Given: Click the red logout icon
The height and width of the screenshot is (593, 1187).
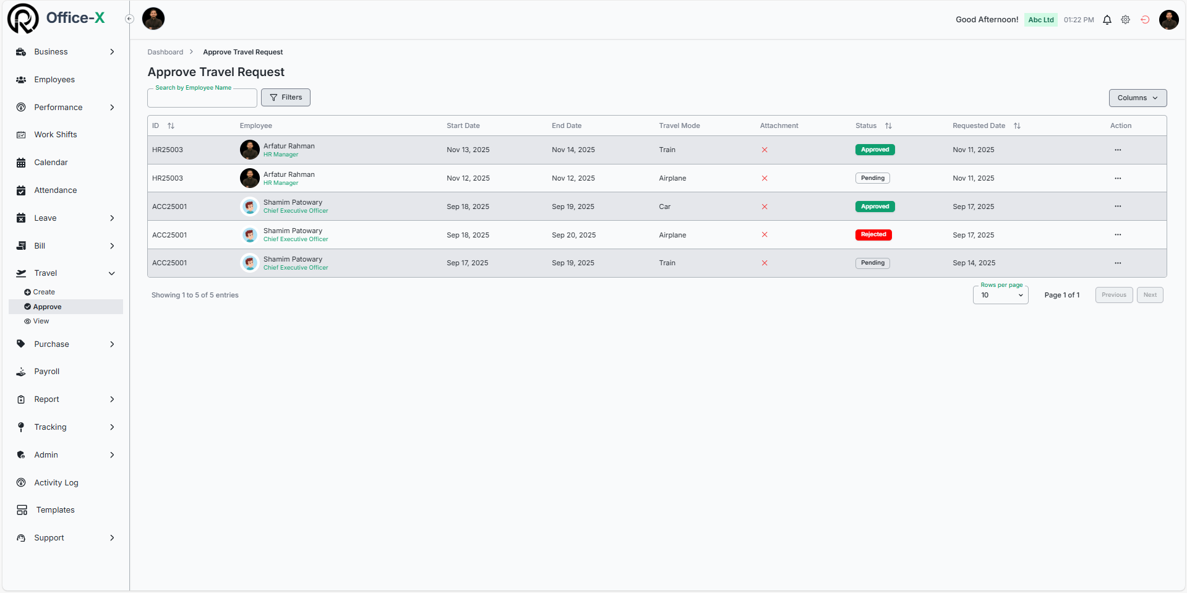Looking at the screenshot, I should [1145, 20].
